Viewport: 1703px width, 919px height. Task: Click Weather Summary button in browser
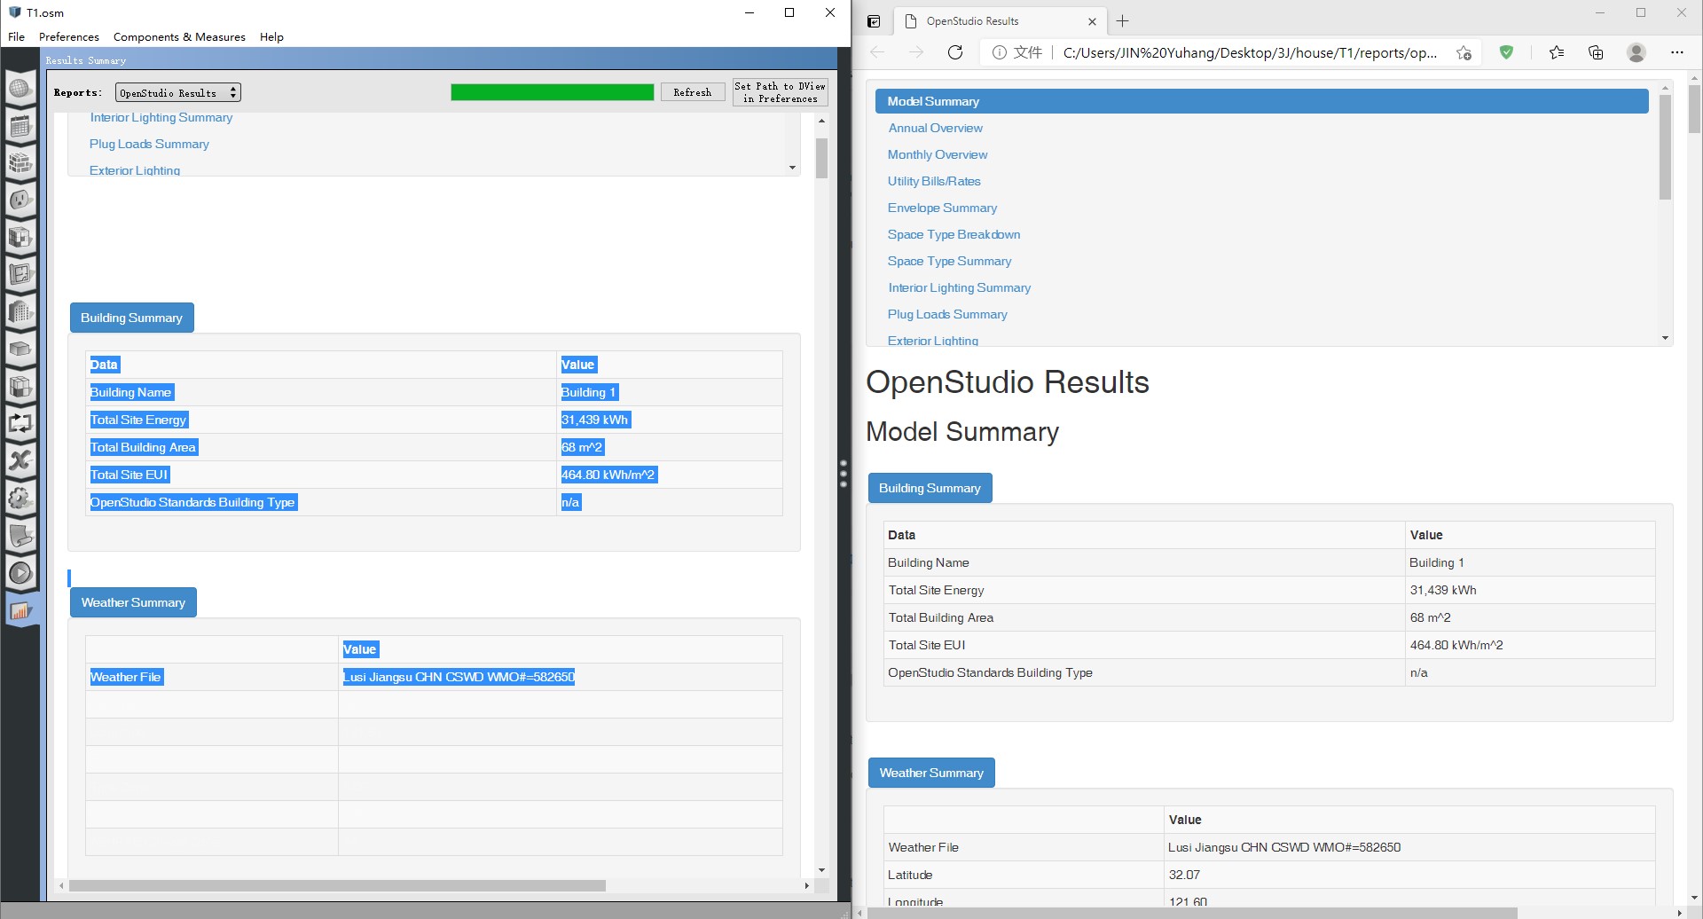[931, 773]
